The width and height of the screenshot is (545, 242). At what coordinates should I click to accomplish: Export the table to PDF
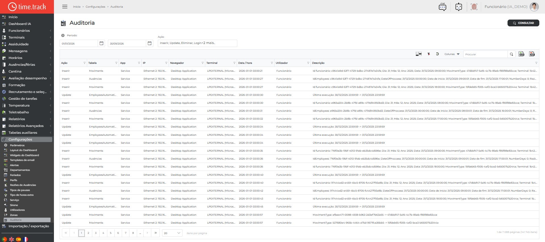tap(532, 54)
